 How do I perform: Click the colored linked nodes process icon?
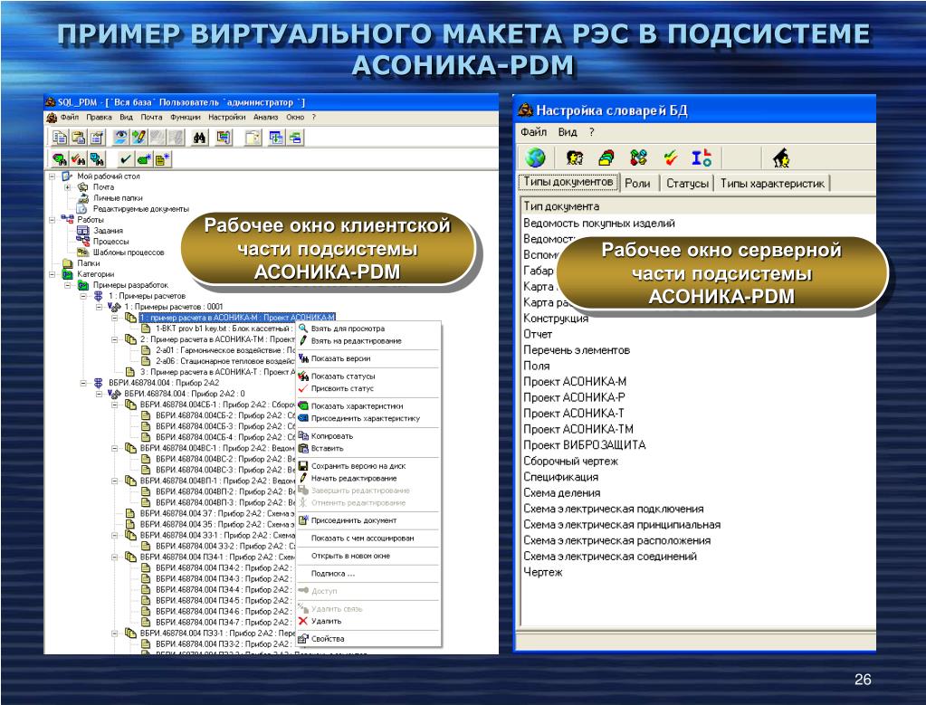638,157
